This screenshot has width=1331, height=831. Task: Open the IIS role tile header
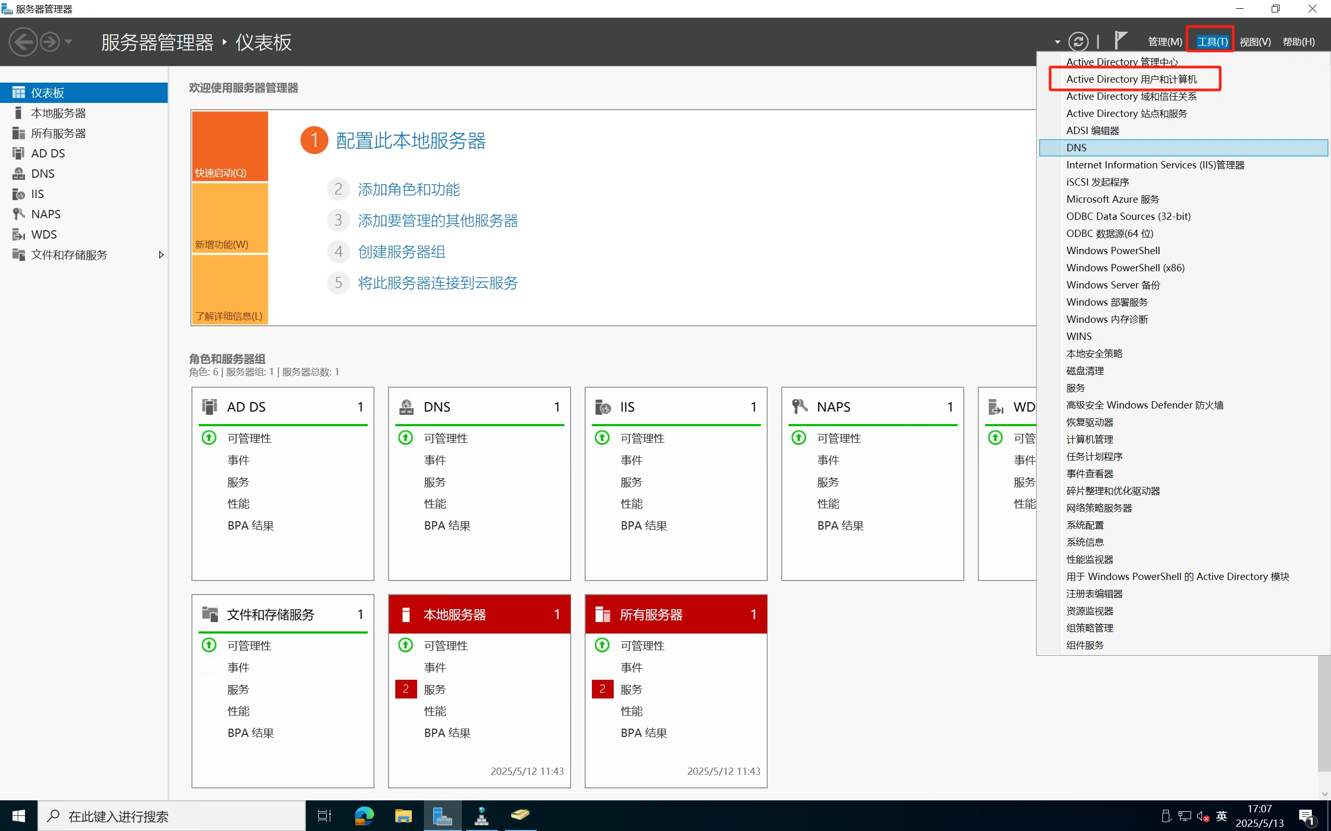(x=676, y=407)
